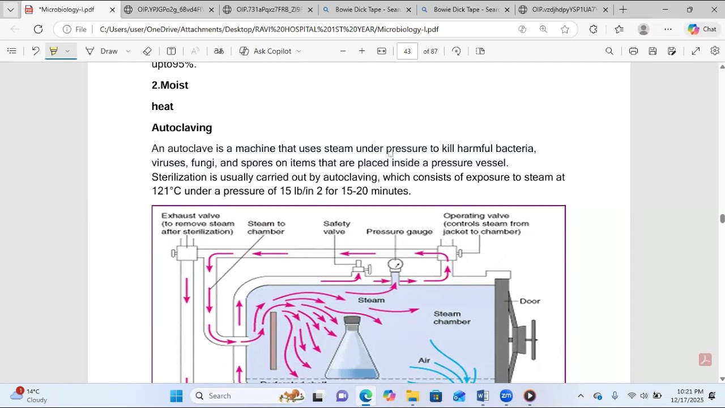Search within the PDF document
Viewport: 725px width, 408px height.
click(609, 51)
